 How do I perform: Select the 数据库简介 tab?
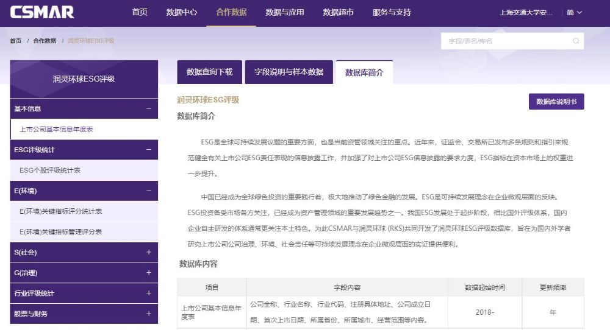tap(364, 72)
